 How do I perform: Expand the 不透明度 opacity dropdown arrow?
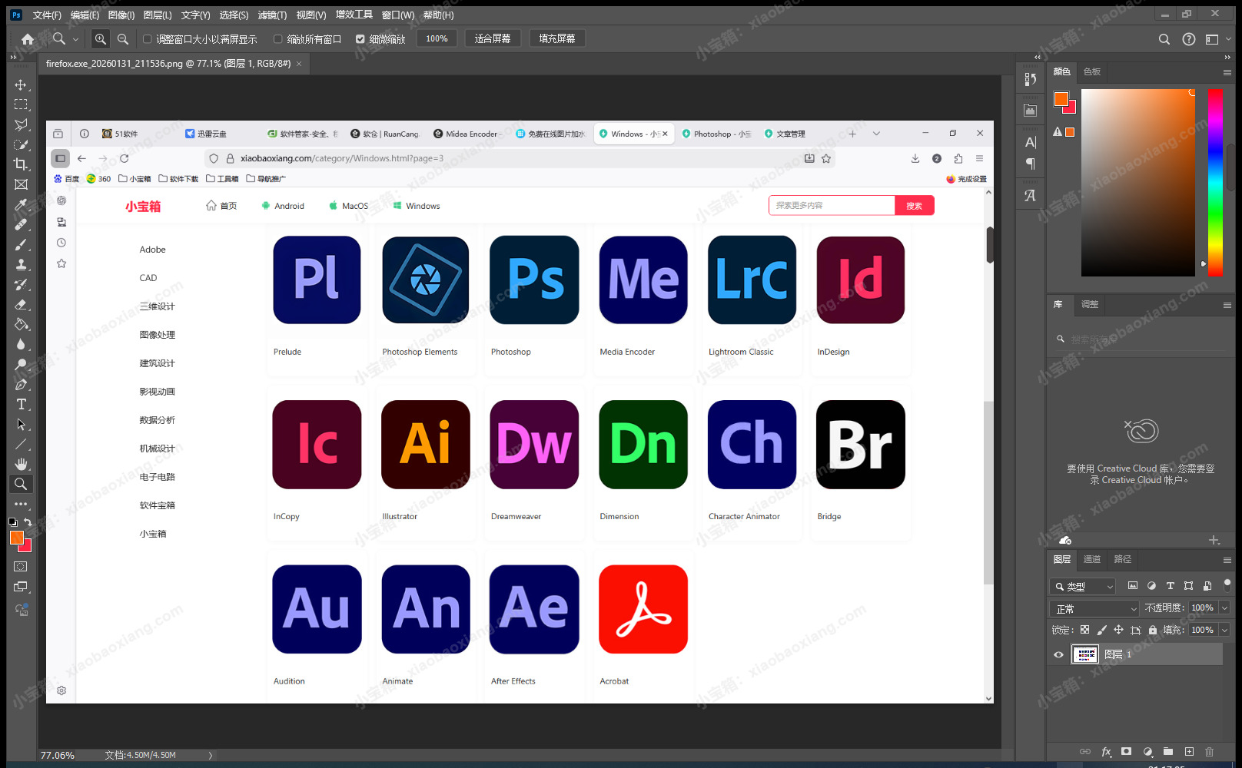click(x=1224, y=607)
